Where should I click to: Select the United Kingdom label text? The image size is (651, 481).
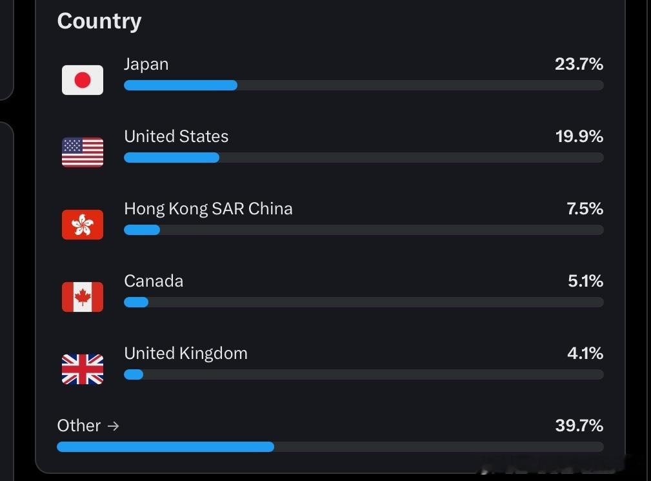[x=186, y=353]
